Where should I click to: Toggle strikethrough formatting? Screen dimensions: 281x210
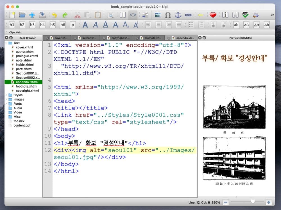115,25
